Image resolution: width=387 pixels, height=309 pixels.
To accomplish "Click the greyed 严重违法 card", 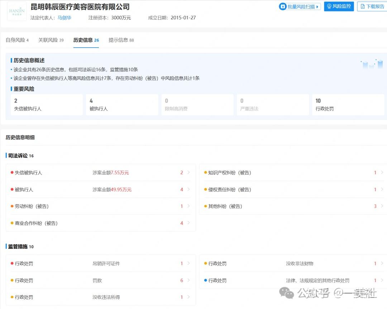I will click(x=273, y=105).
